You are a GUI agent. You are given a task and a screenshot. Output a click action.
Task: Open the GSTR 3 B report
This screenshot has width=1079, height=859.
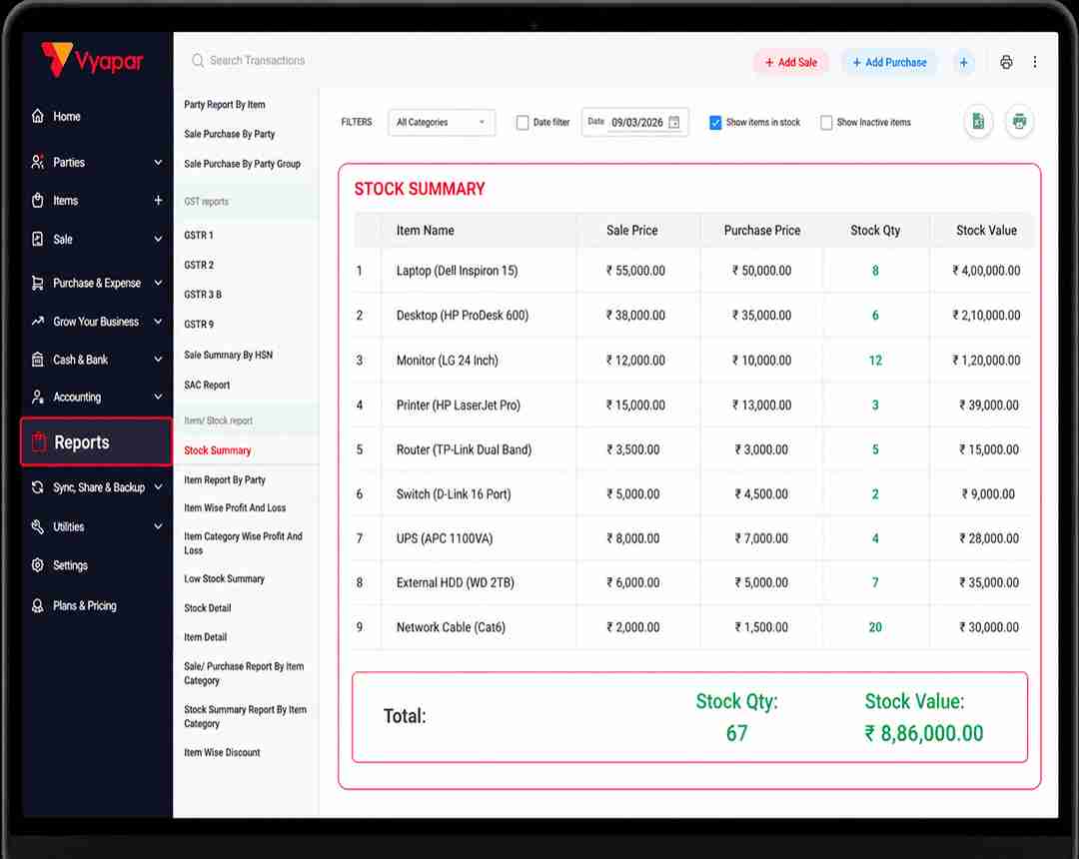tap(203, 295)
